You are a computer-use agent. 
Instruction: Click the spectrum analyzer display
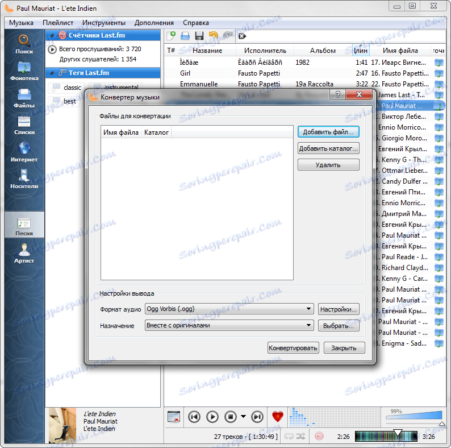click(334, 417)
